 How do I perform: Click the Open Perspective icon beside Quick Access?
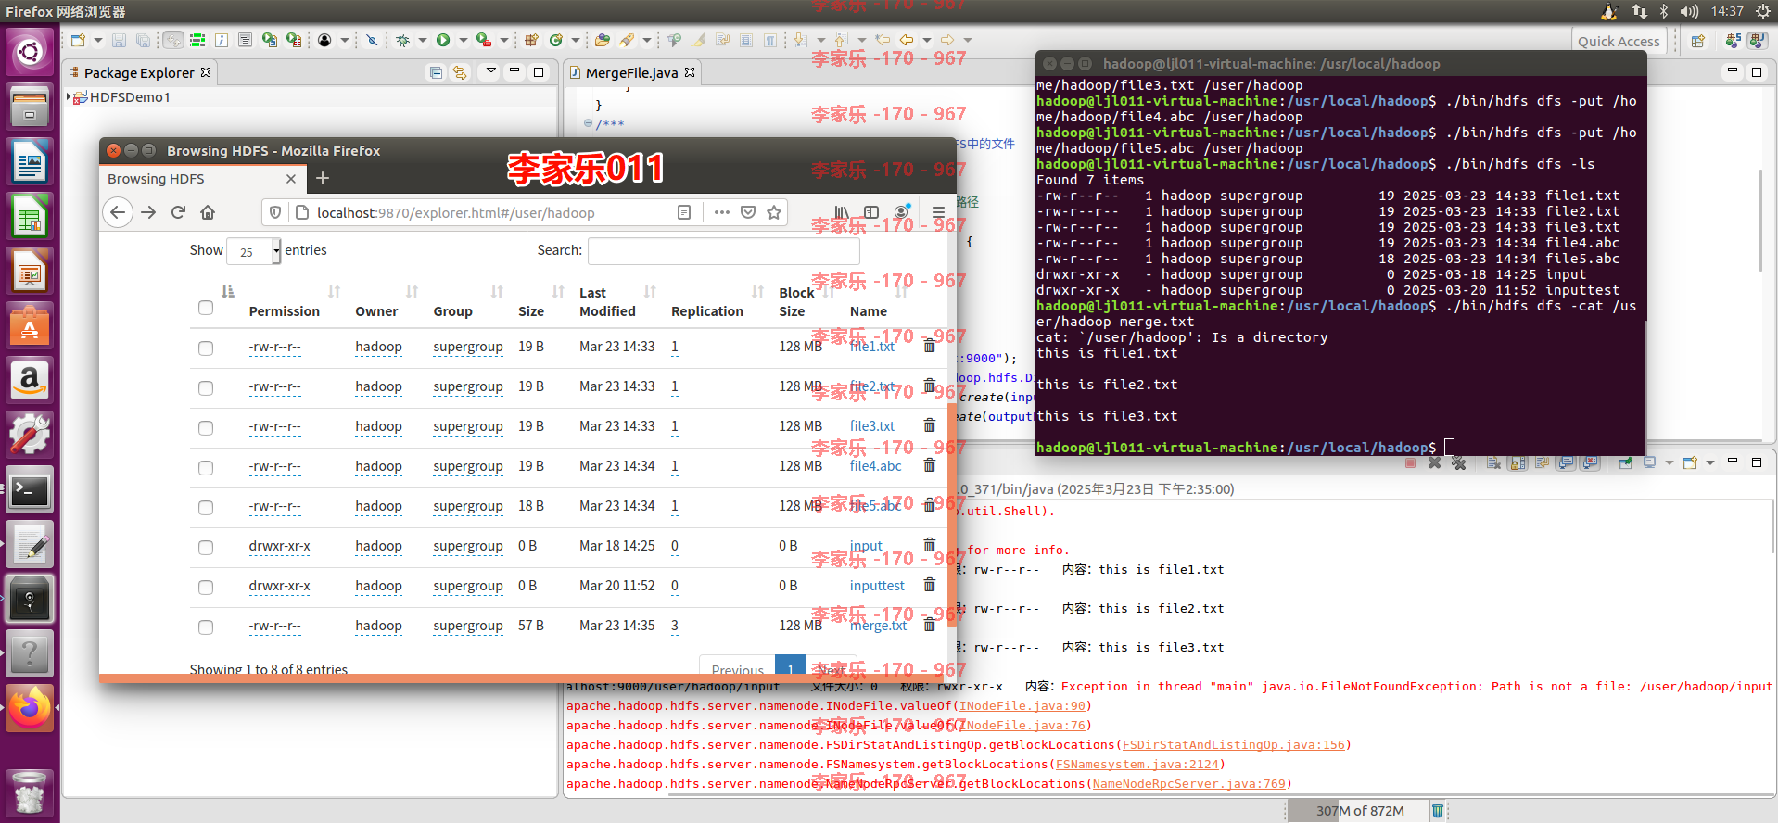click(1697, 41)
